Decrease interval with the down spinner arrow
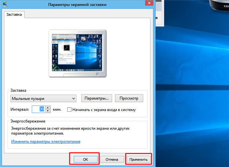The height and width of the screenshot is (167, 229). (48, 111)
